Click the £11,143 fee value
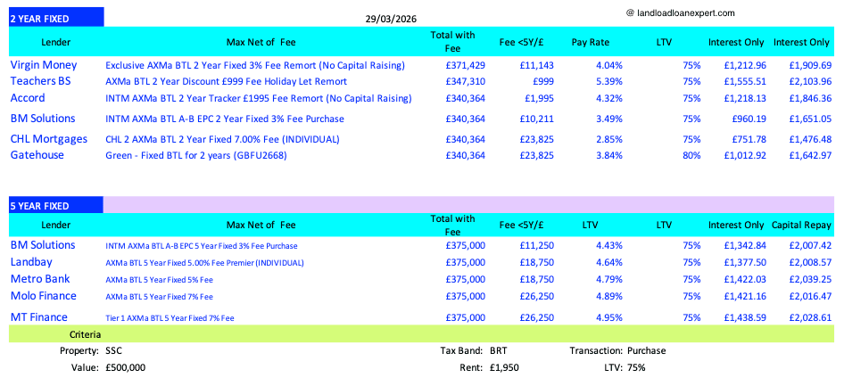Image resolution: width=844 pixels, height=386 pixels. pyautogui.click(x=537, y=66)
